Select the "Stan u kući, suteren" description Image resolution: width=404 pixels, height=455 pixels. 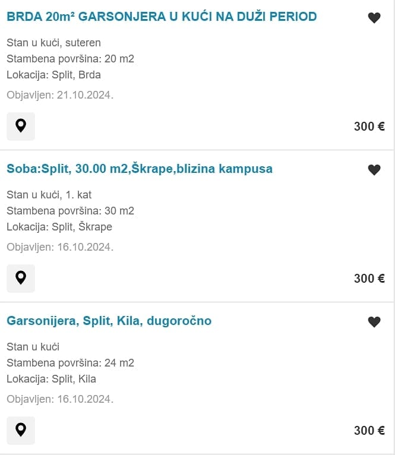53,43
